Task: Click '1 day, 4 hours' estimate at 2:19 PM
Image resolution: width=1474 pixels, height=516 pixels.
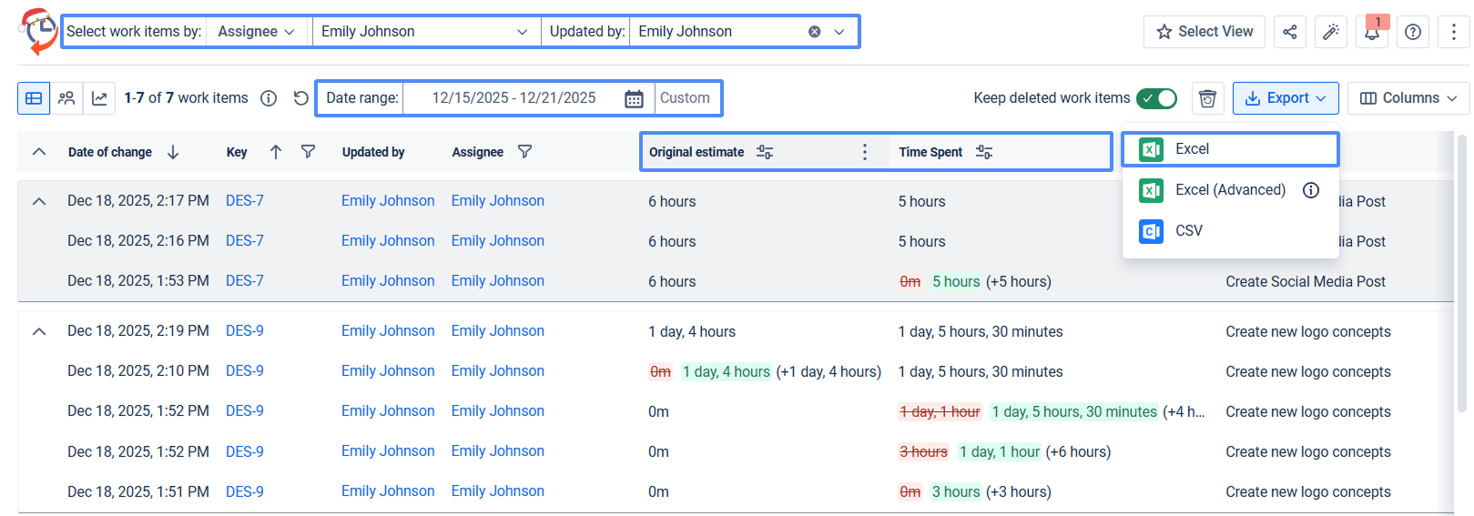Action: [692, 332]
